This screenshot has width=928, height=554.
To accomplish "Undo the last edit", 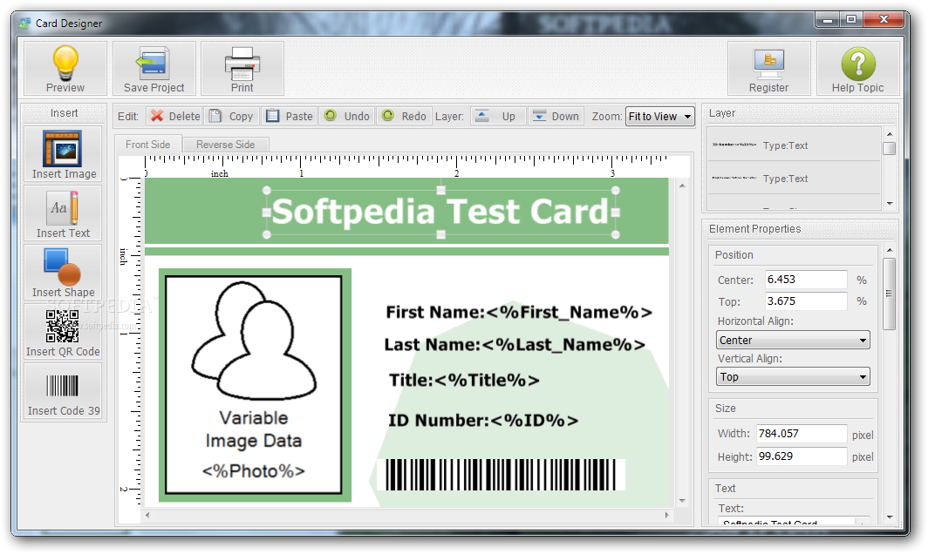I will pos(347,116).
